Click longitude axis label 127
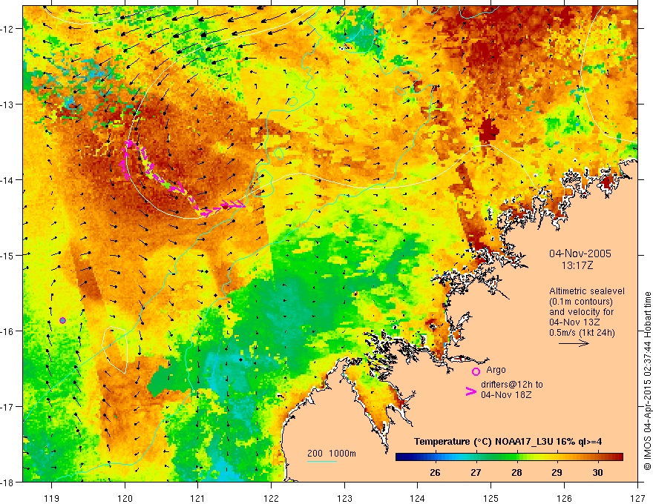Image resolution: width=653 pixels, height=504 pixels. (637, 499)
